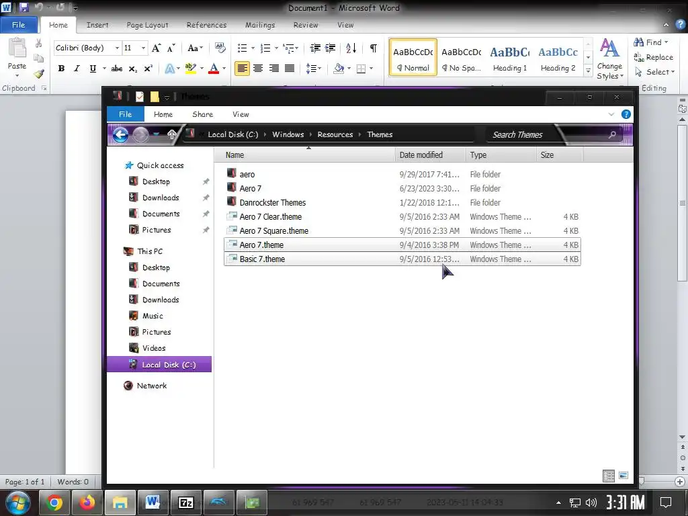Toggle Show paragraph marks in Word
The width and height of the screenshot is (688, 516).
click(x=374, y=48)
